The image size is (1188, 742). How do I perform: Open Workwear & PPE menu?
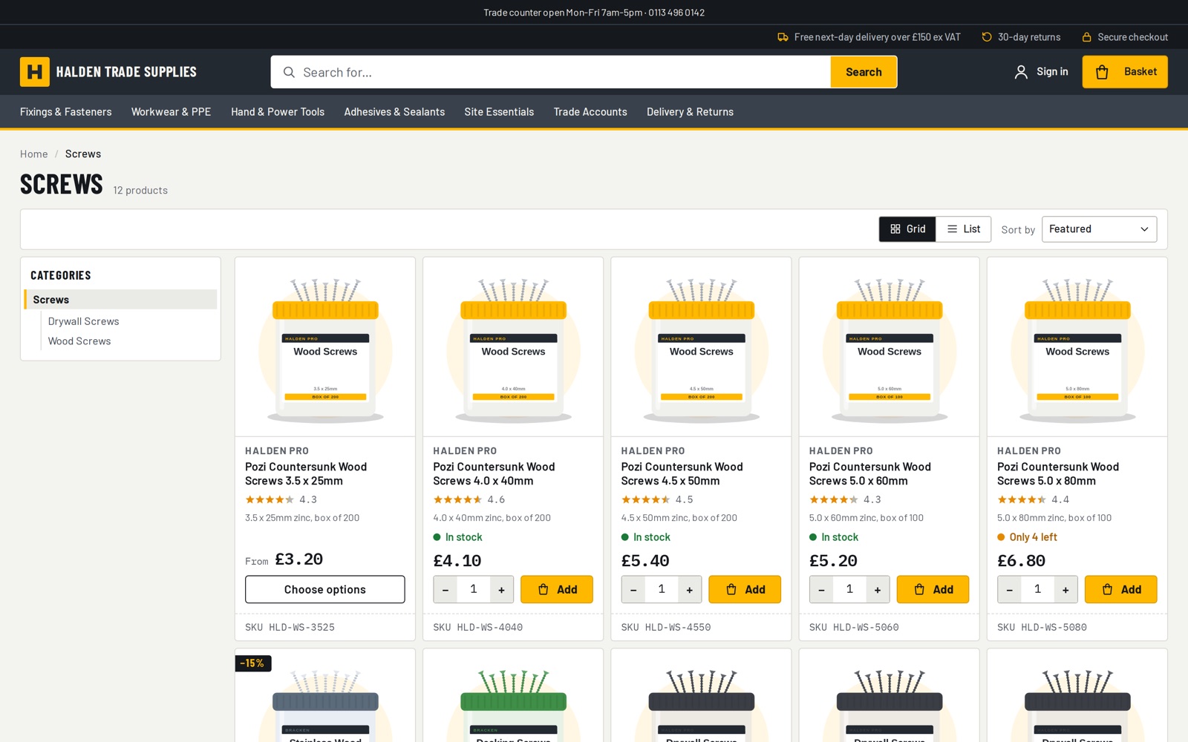click(172, 112)
